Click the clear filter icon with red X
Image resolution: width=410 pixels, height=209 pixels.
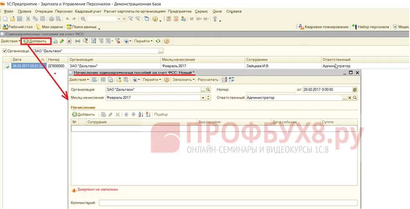click(117, 41)
